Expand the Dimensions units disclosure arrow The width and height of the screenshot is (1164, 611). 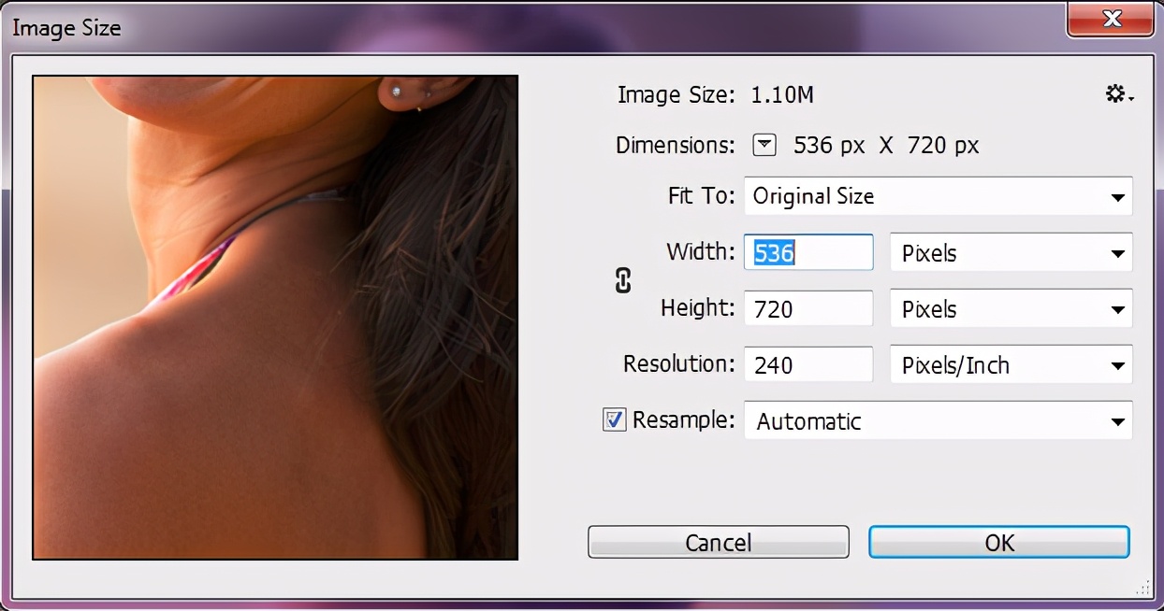764,145
